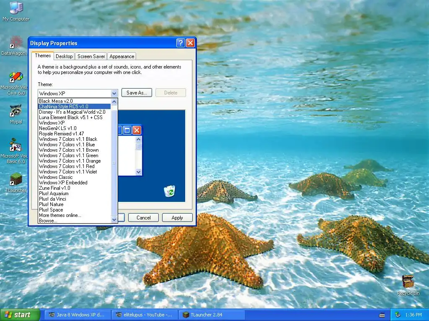Choose Disney - It's a Magical World theme
This screenshot has width=429, height=321.
(x=75, y=112)
